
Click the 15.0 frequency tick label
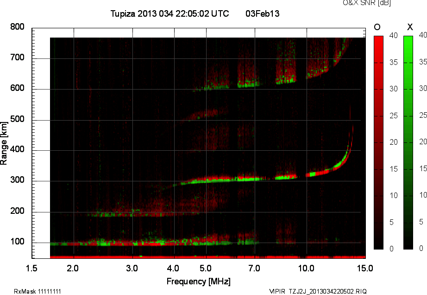[x=365, y=268]
